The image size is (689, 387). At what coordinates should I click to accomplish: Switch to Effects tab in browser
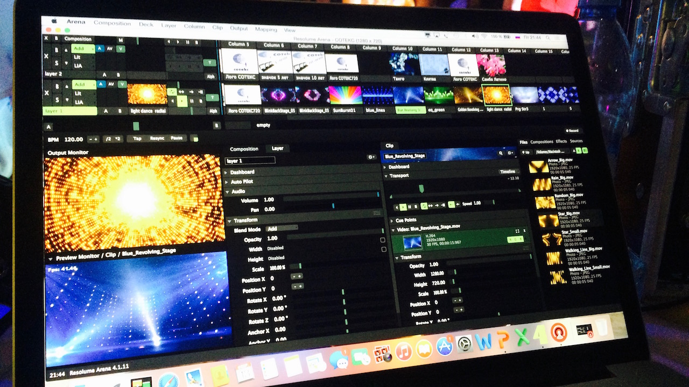[561, 141]
